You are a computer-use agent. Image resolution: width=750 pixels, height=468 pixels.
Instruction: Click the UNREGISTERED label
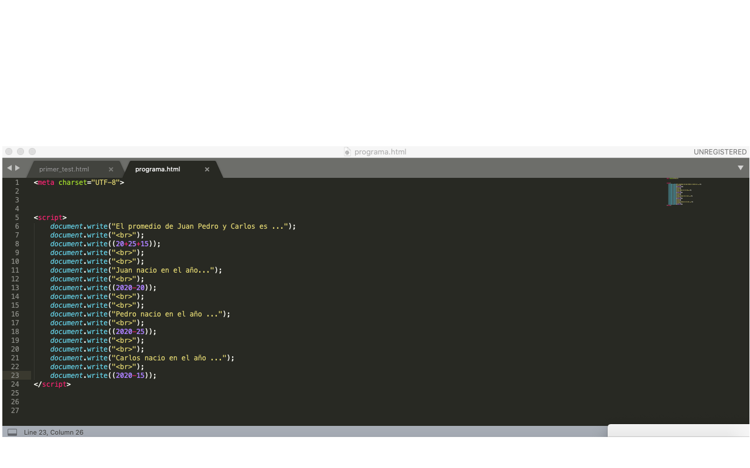tap(720, 152)
